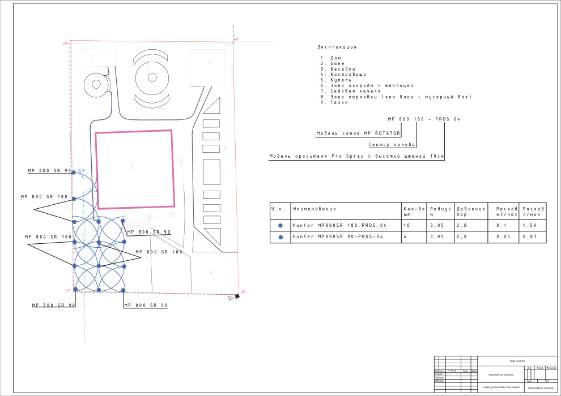Screen dimensions: 561x396
Task: Select the 'MP 800 180 – PROS 04' designation text
Action: 424,119
